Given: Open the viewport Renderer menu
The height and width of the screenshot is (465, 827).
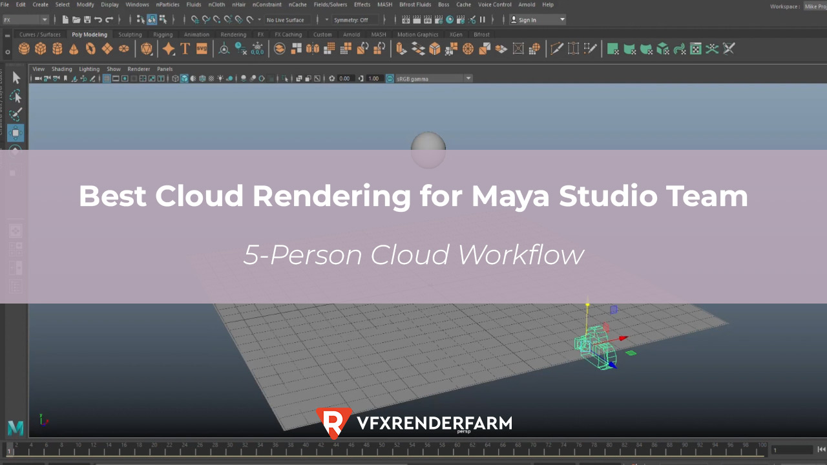Looking at the screenshot, I should pyautogui.click(x=138, y=69).
